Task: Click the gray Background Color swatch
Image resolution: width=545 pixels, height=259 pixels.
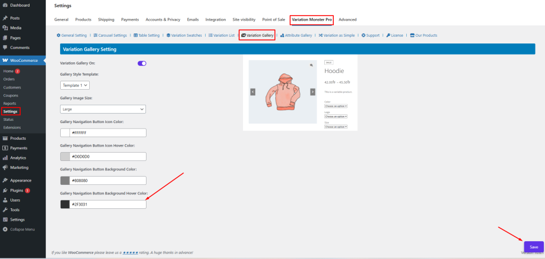Action: click(x=65, y=180)
